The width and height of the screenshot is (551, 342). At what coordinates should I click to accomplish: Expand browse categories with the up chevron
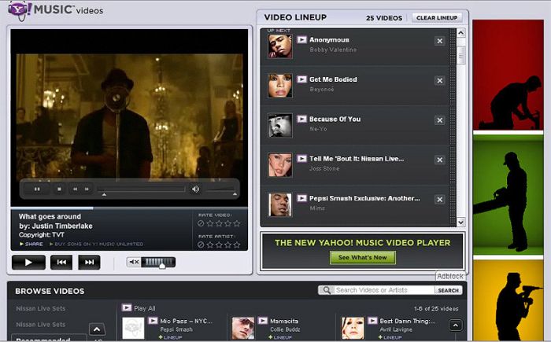click(x=97, y=329)
